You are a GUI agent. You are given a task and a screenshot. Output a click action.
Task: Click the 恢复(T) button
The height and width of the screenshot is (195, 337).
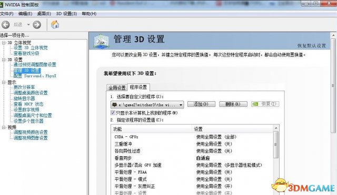pos(265,104)
